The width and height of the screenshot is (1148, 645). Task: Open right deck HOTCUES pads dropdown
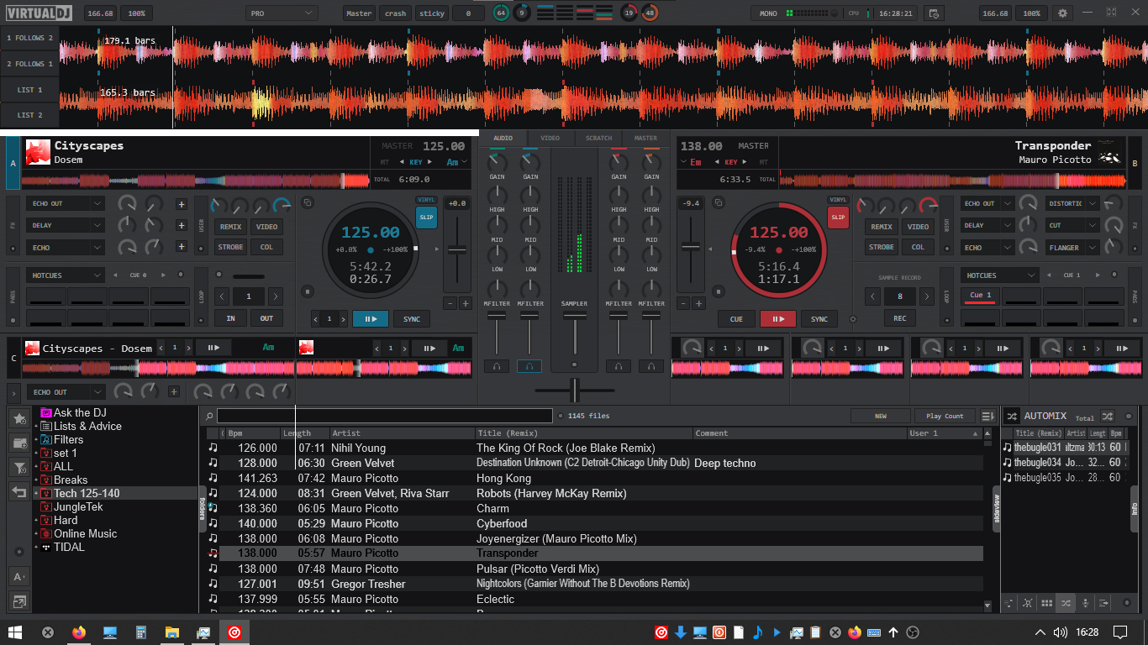[x=1001, y=275]
